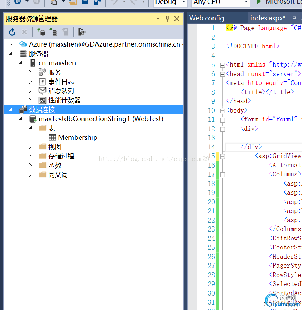Close the 服务器资源管理器 panel
The width and height of the screenshot is (302, 310).
tap(177, 19)
